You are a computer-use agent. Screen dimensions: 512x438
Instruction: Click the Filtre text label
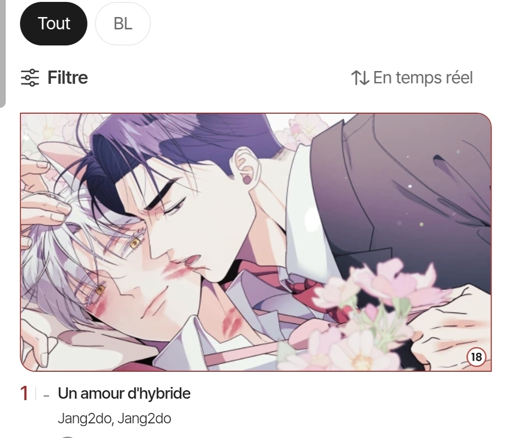click(68, 78)
